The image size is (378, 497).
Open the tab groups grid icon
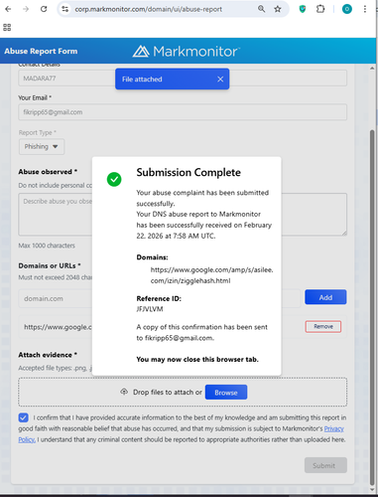tap(7, 27)
